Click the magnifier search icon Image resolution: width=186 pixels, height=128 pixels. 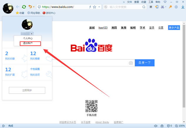[144, 7]
